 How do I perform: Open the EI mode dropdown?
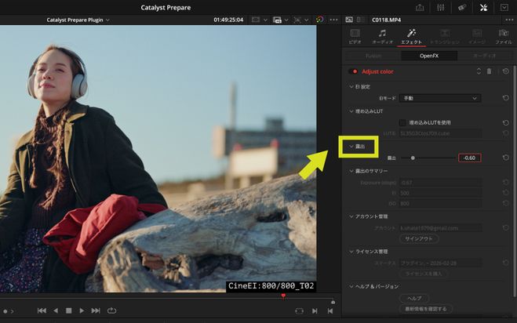click(x=440, y=98)
